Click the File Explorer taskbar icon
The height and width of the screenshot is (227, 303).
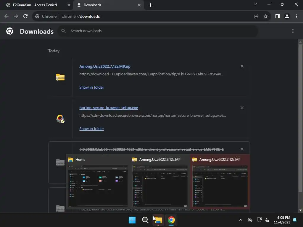coord(158,220)
